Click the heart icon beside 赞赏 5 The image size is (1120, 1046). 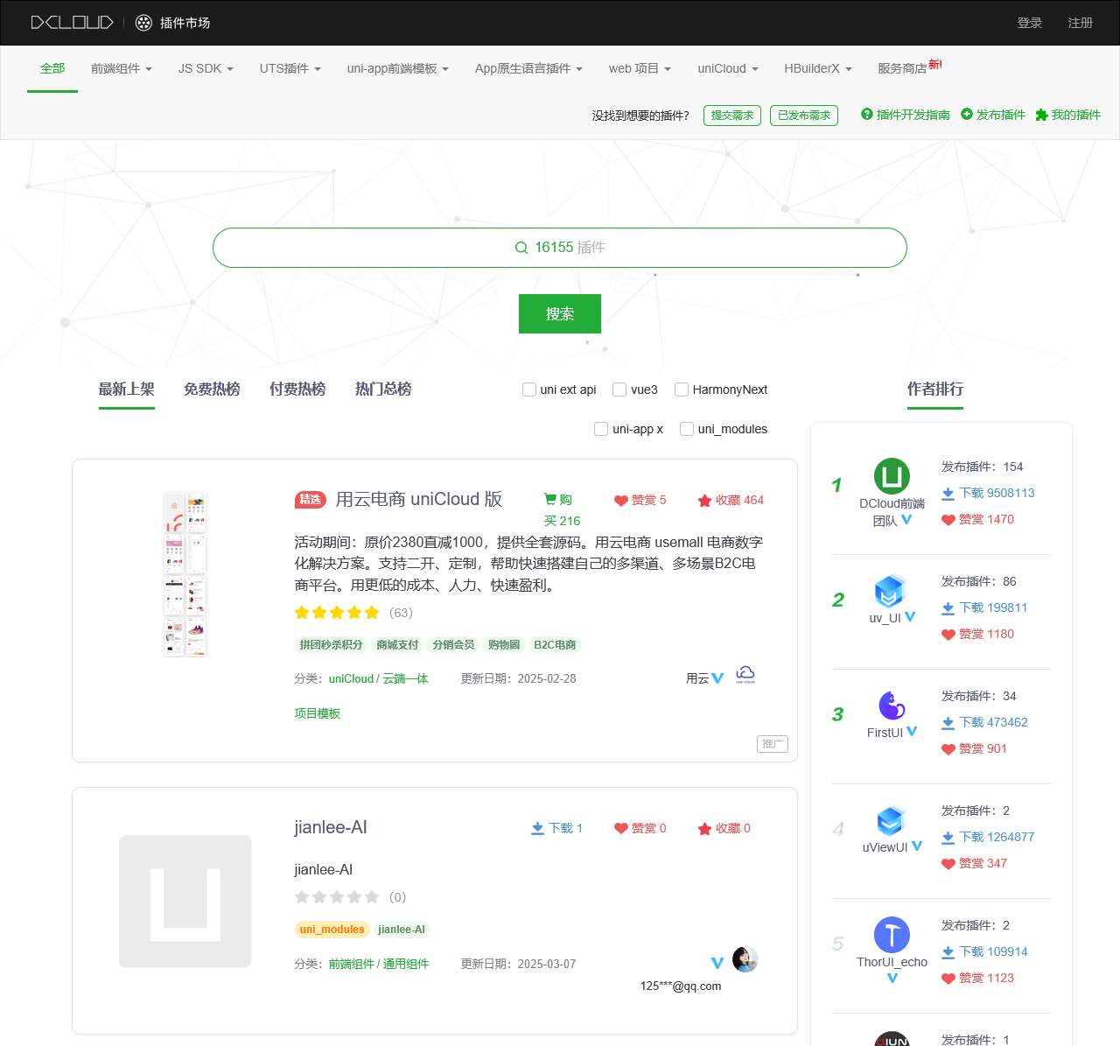click(621, 501)
